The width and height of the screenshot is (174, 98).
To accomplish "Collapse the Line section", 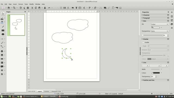I will click(x=142, y=63).
